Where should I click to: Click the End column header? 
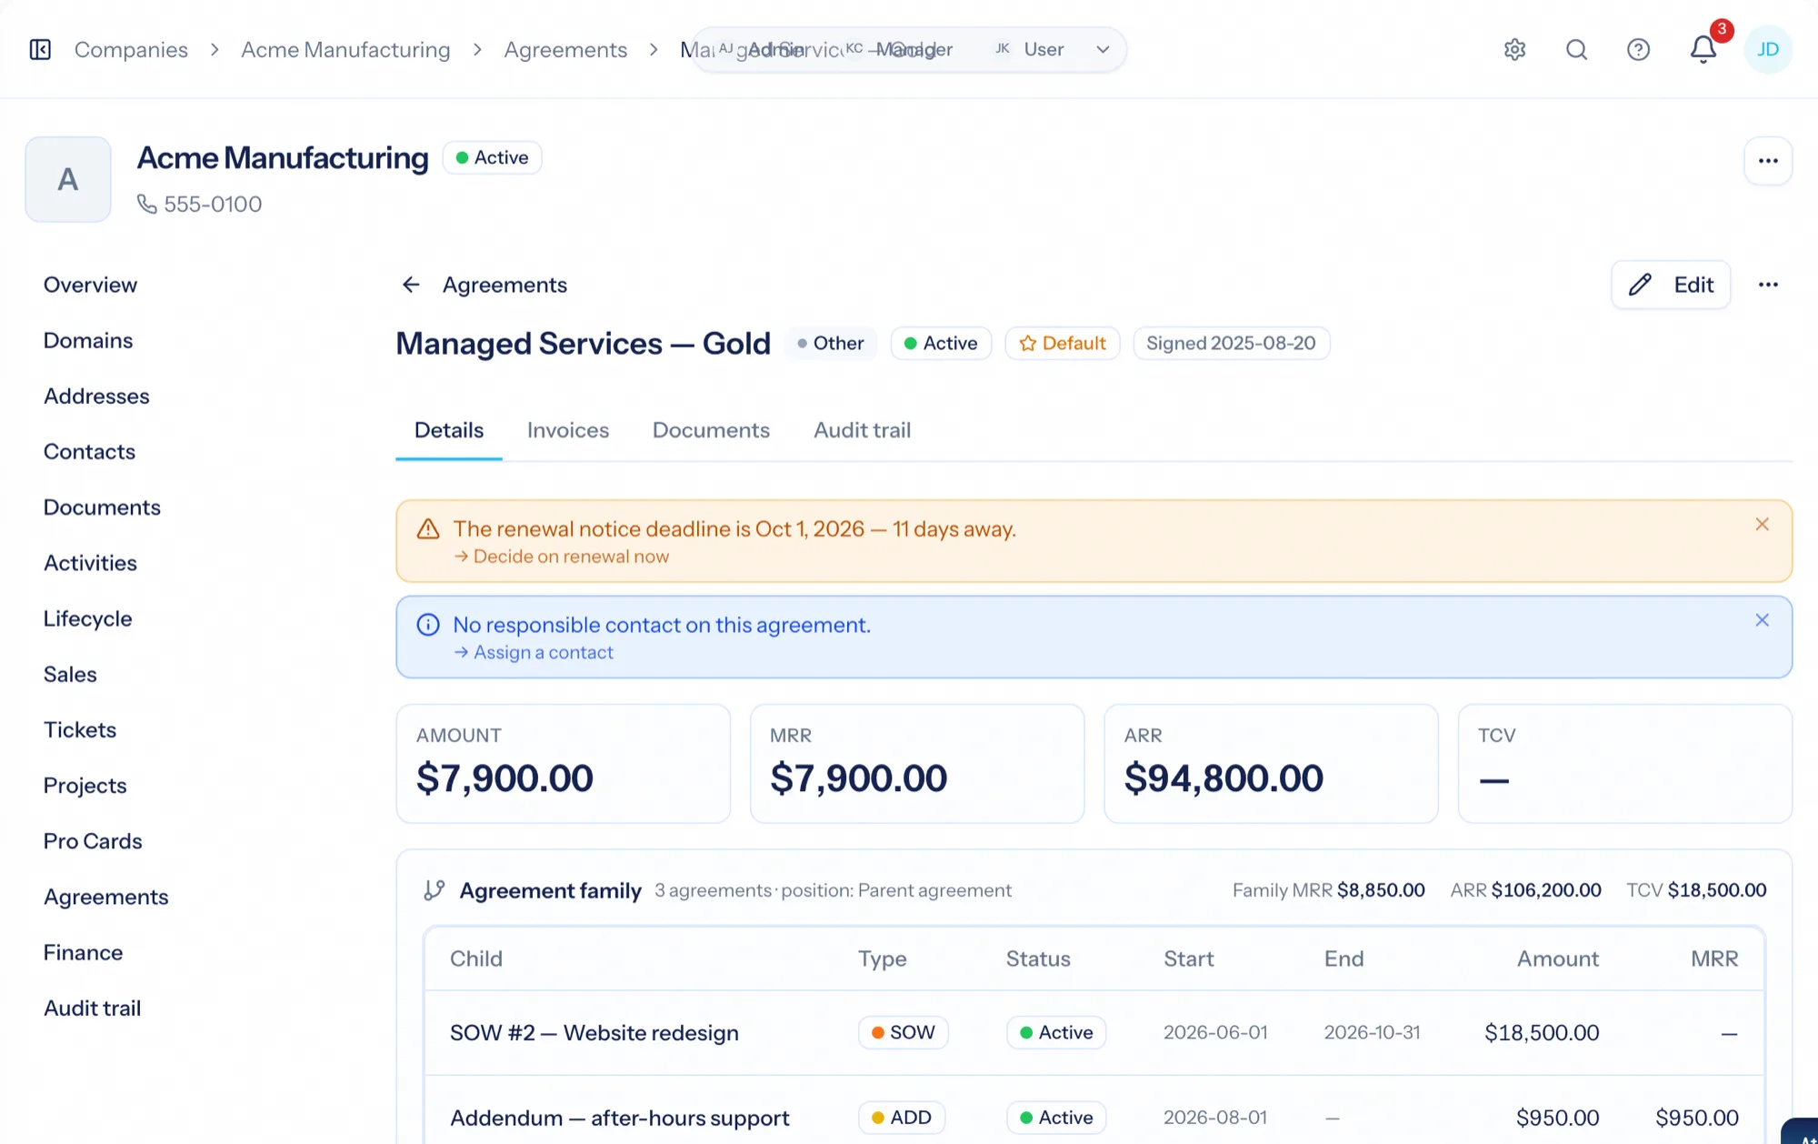click(x=1344, y=958)
